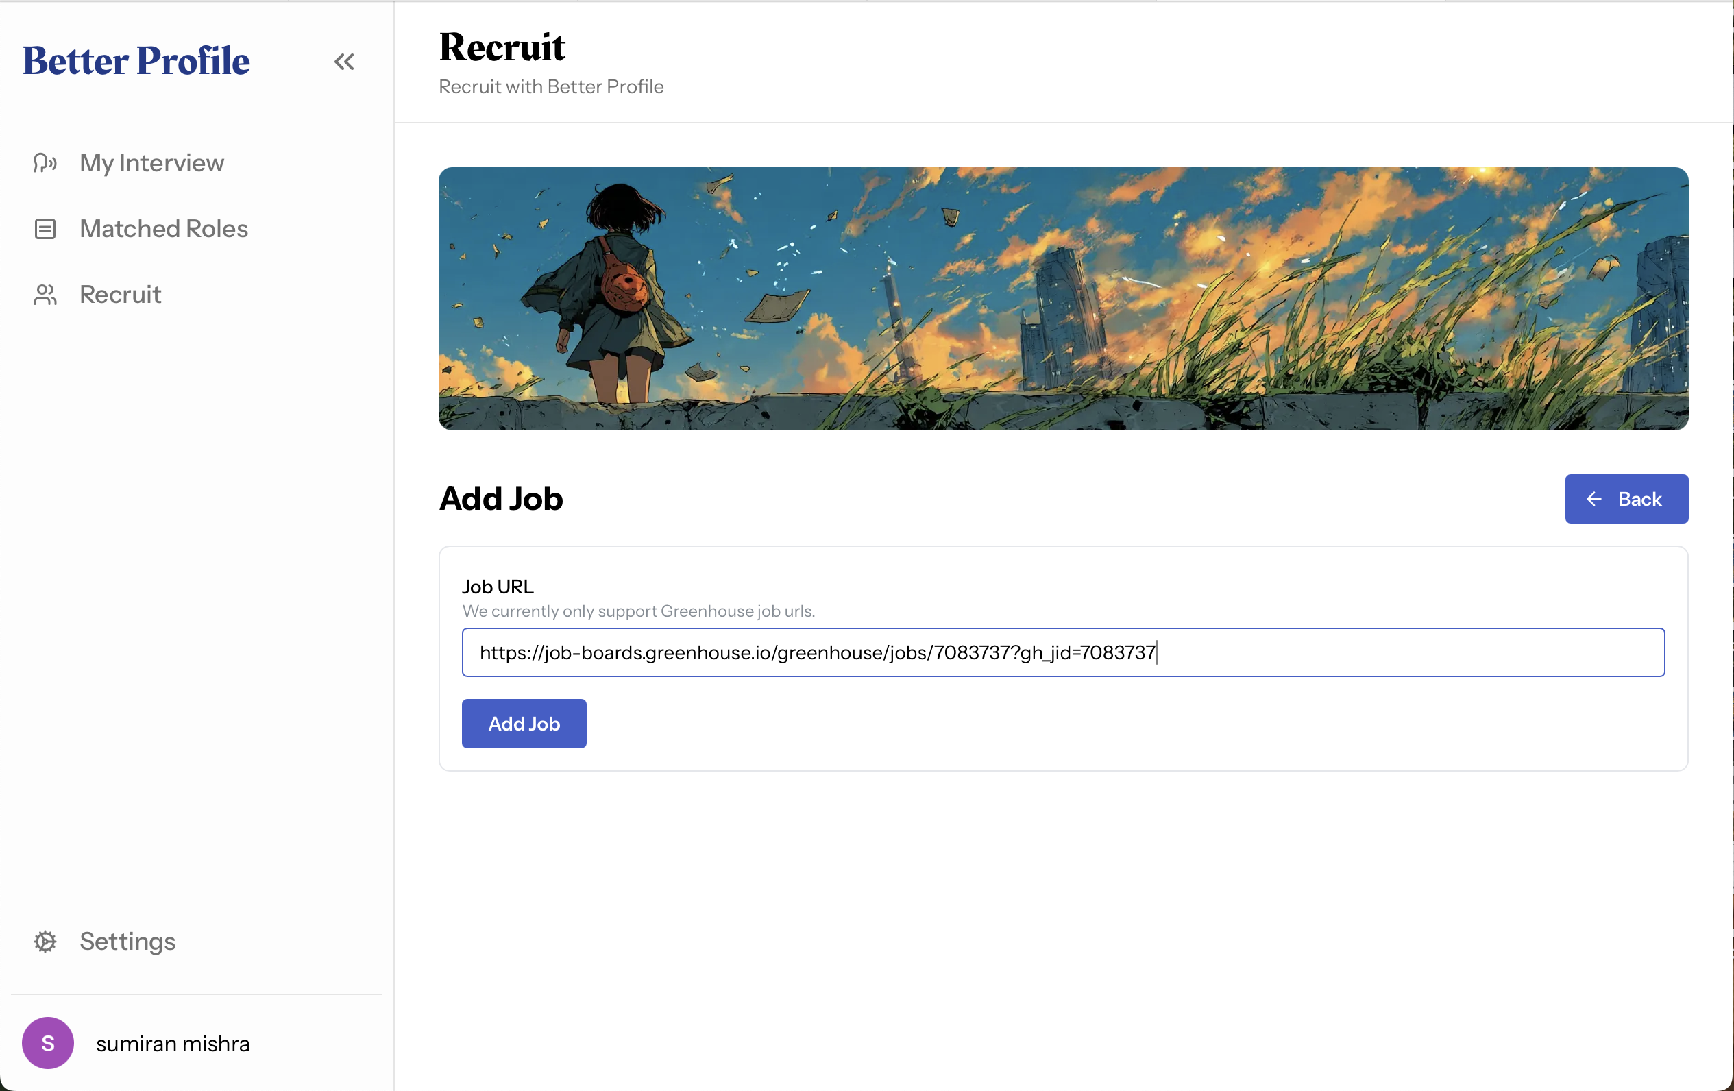Collapse the sidebar with double chevron
The image size is (1734, 1091).
(344, 62)
